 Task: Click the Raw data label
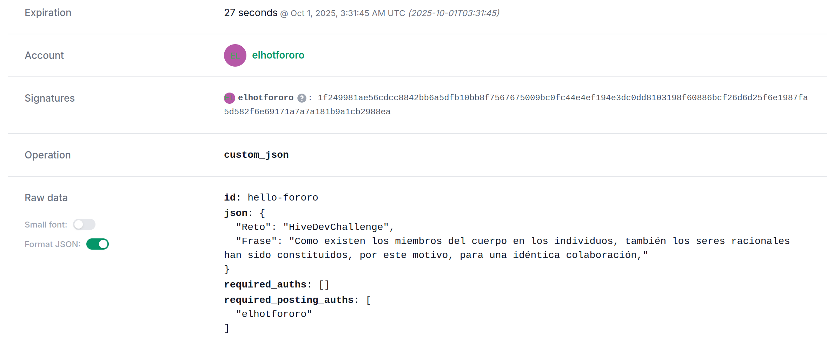point(46,198)
